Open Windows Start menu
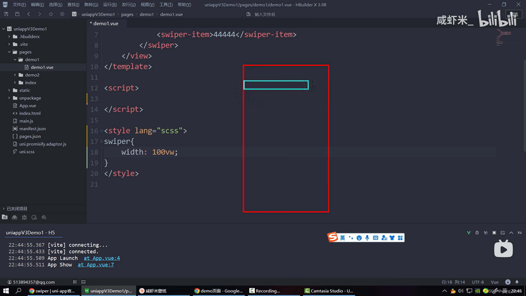Image resolution: width=526 pixels, height=296 pixels. pos(6,291)
